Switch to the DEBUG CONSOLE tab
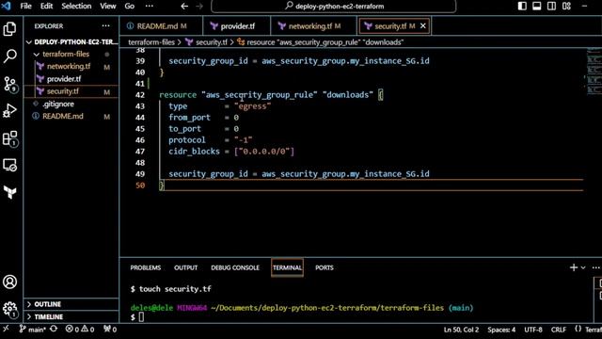 (235, 267)
